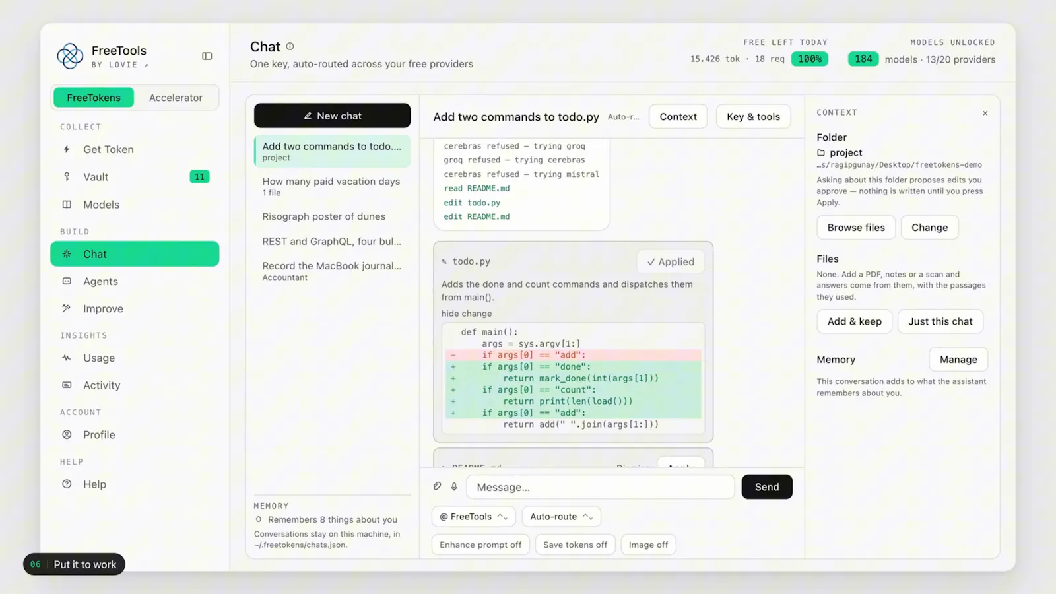Click the Improve wand icon
The image size is (1056, 594).
[x=67, y=308]
